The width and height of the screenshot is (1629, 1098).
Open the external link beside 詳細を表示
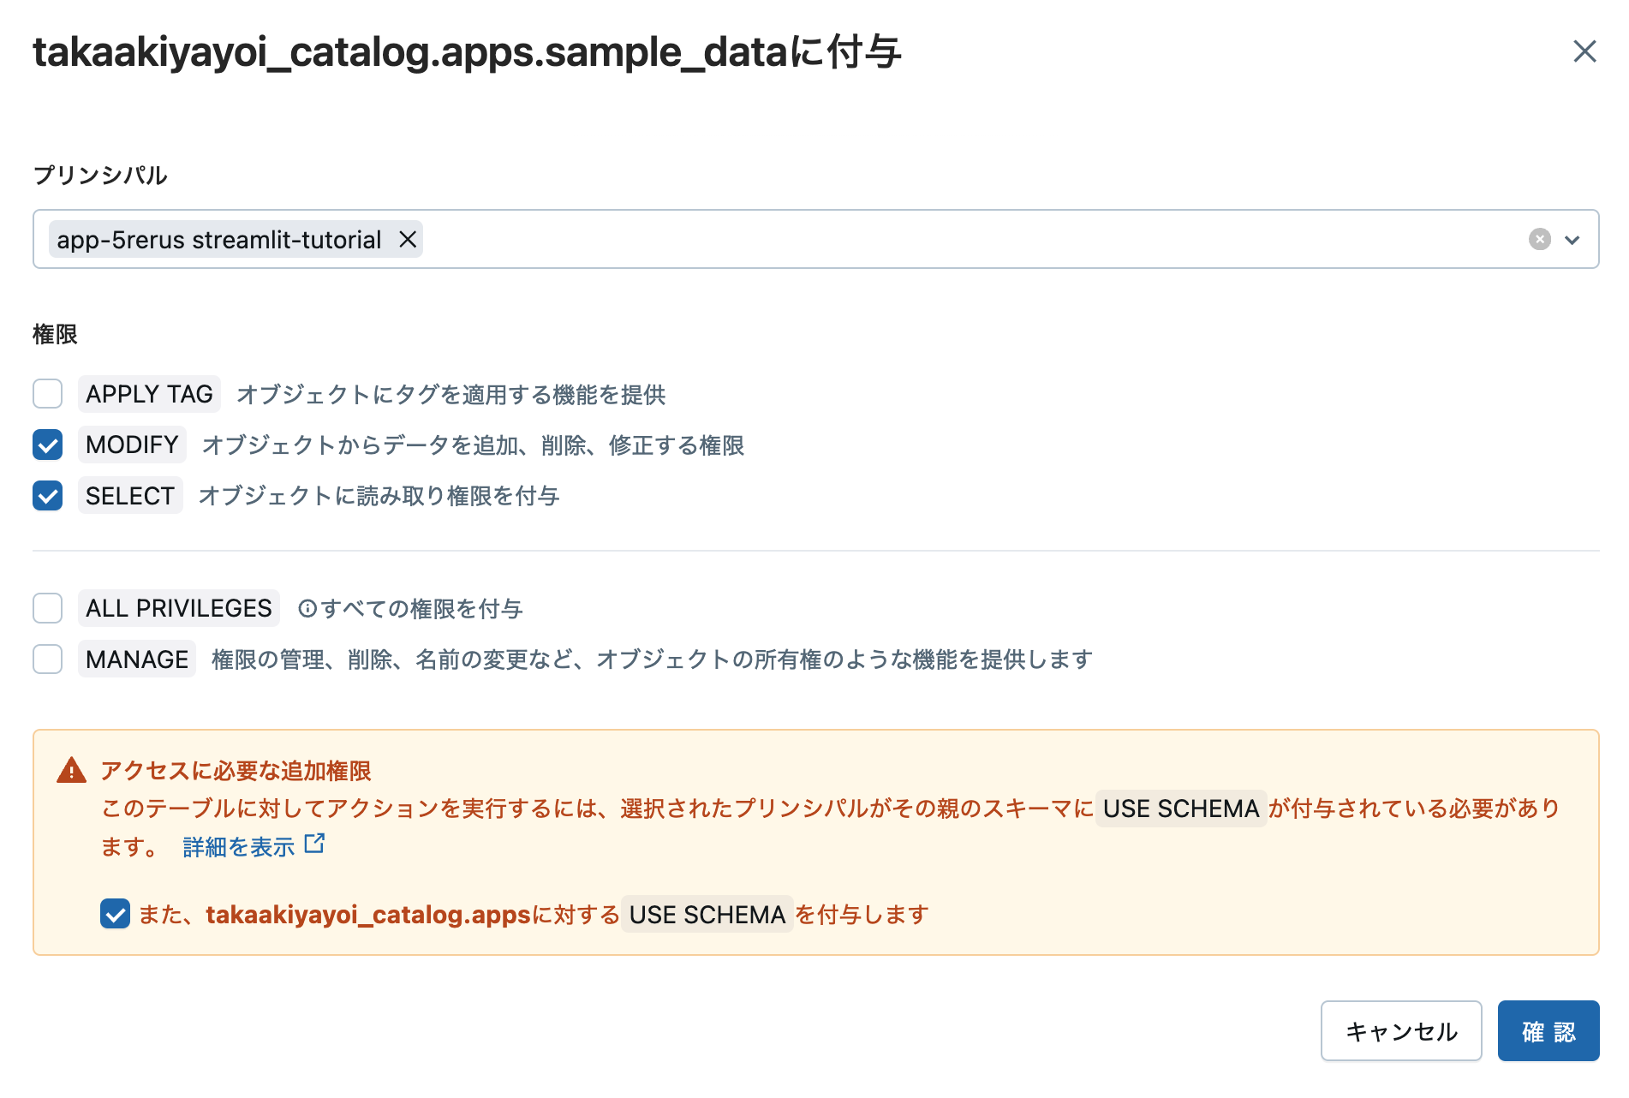[x=316, y=844]
